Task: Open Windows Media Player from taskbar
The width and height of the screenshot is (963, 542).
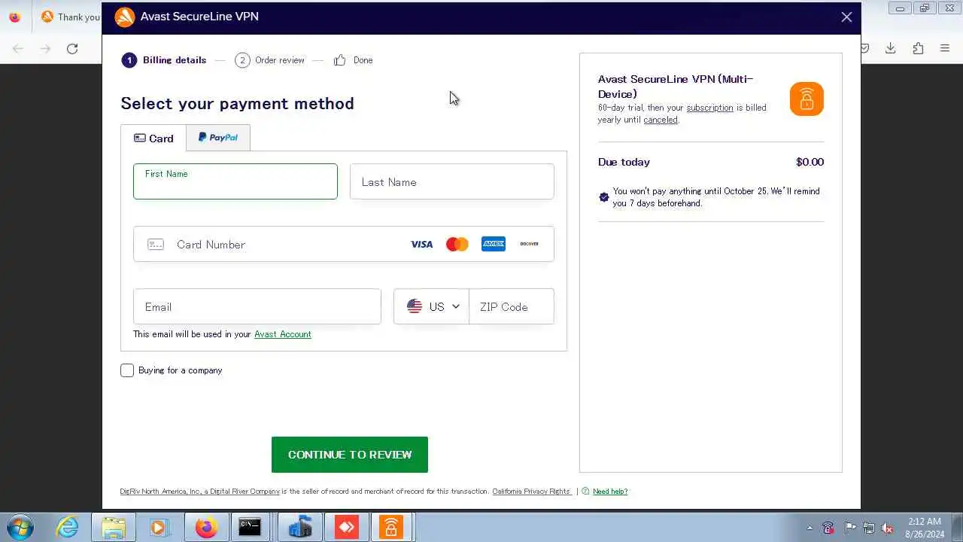Action: coord(158,528)
